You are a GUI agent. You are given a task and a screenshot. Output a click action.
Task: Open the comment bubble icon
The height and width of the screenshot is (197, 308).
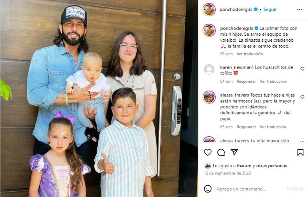(221, 152)
